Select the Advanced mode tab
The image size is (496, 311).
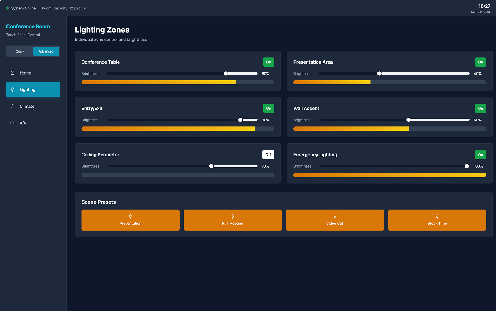tap(46, 51)
